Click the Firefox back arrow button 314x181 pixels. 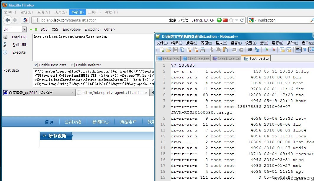point(7,20)
